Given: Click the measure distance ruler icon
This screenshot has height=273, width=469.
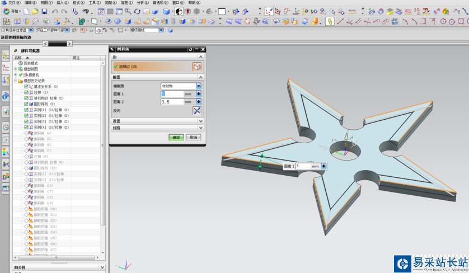Looking at the screenshot, I should coord(352,11).
